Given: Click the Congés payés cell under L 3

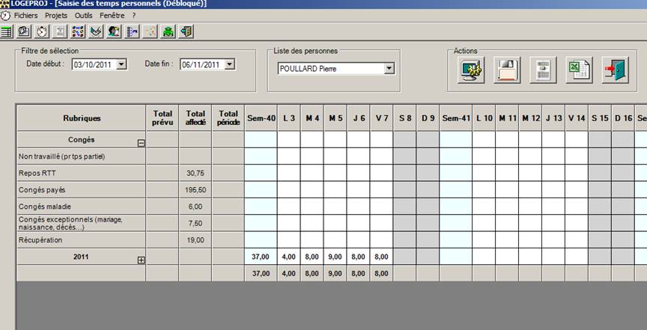Looking at the screenshot, I should click(x=288, y=190).
